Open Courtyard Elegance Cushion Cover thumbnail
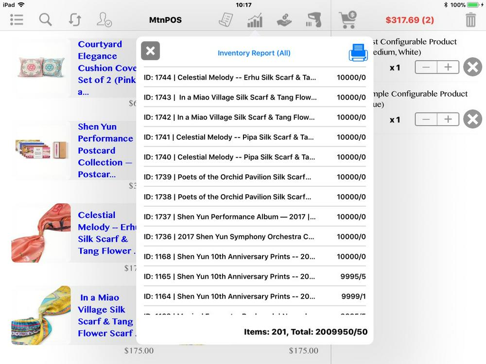Screen dimensions: 486x364 [41, 67]
